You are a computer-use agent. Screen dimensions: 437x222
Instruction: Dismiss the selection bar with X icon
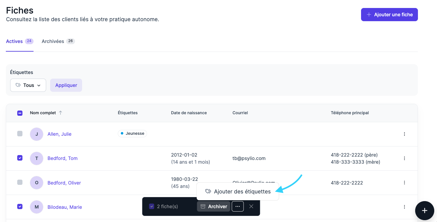(x=251, y=206)
